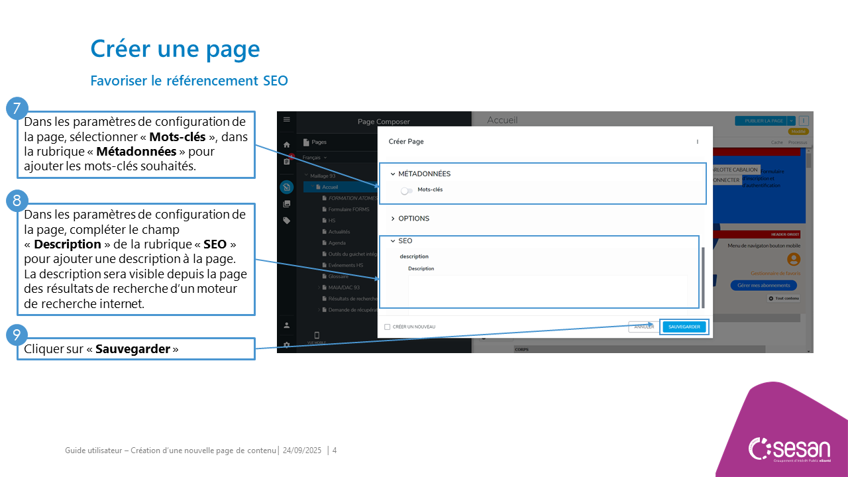Screen dimensions: 848x477
Task: Click the Sauvegarder button
Action: pos(684,327)
